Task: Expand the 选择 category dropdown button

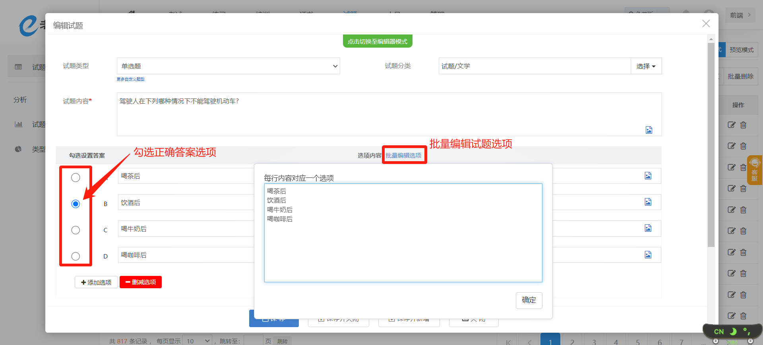Action: pyautogui.click(x=646, y=66)
